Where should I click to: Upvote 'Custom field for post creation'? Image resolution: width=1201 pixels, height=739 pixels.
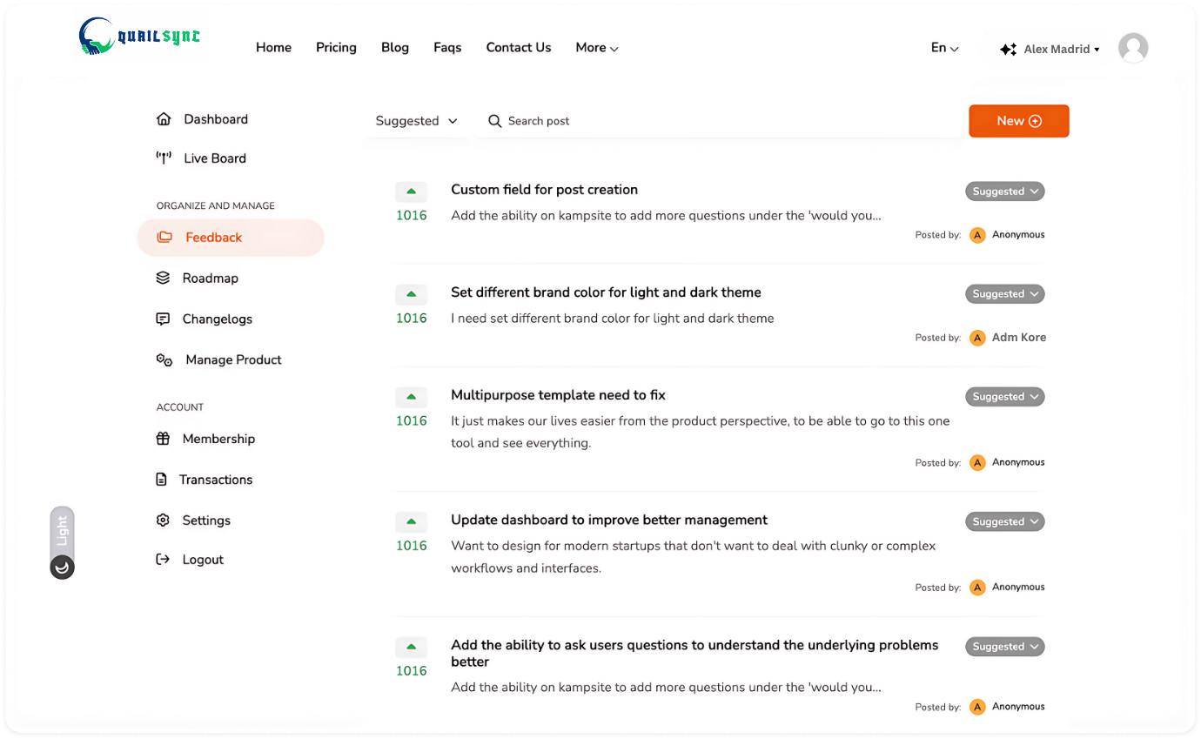coord(411,191)
